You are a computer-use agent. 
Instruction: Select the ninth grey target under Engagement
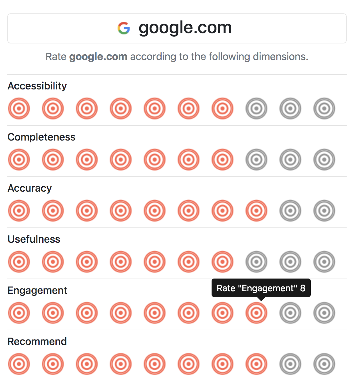click(290, 313)
